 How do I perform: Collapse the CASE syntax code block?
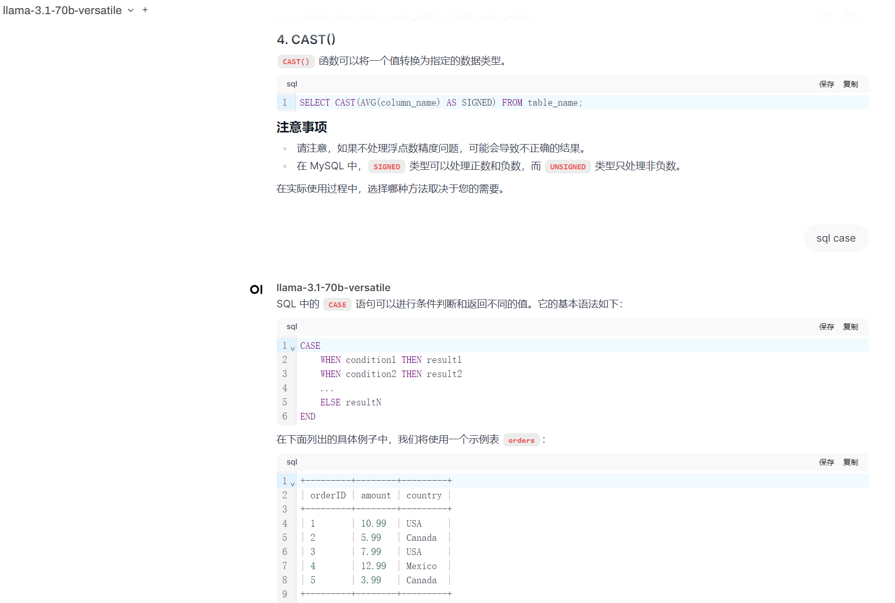(292, 348)
